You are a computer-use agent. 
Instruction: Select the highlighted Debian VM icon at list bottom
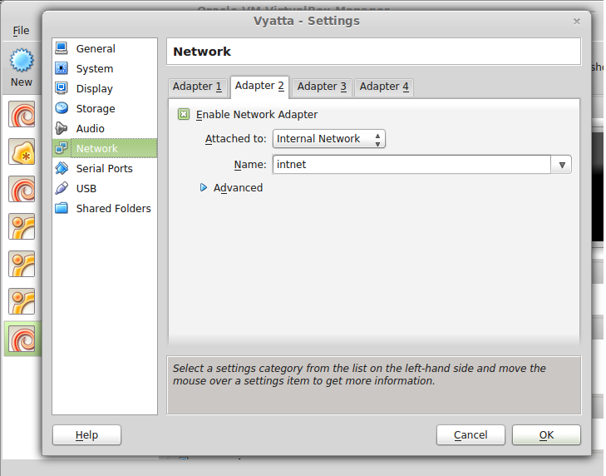coord(22,339)
